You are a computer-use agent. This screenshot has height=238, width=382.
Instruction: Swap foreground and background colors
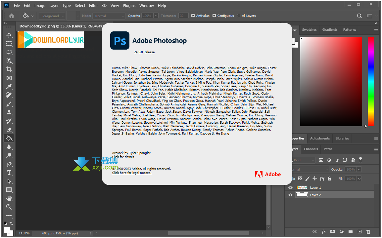[11, 223]
